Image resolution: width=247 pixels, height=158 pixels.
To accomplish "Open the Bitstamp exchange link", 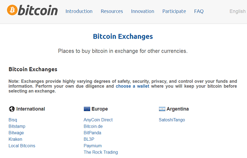I will pos(17,126).
